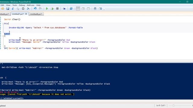Toggle the Command Add-on pane icon
This screenshot has height=108, width=193.
(x=100, y=9)
